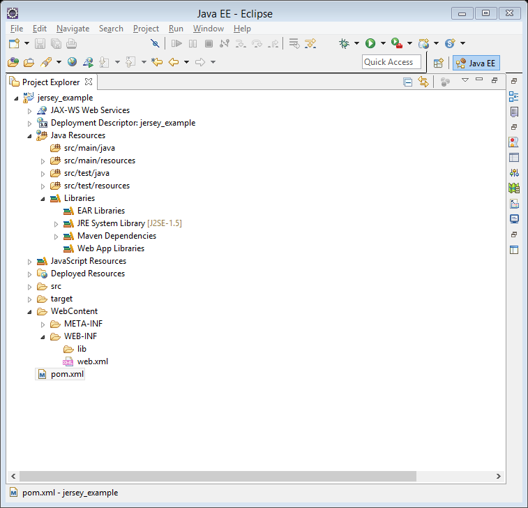Click Collapse All icon in Project Explorer

click(x=407, y=82)
